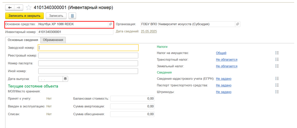Open the list icon for Сведения кадастрового учета
This screenshot has width=297, height=128.
coord(277,78)
